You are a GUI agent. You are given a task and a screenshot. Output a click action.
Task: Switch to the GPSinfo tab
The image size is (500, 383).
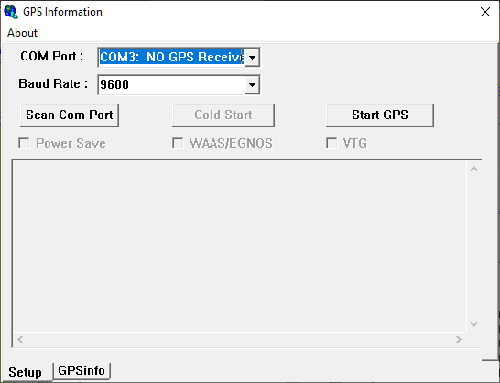coord(82,370)
